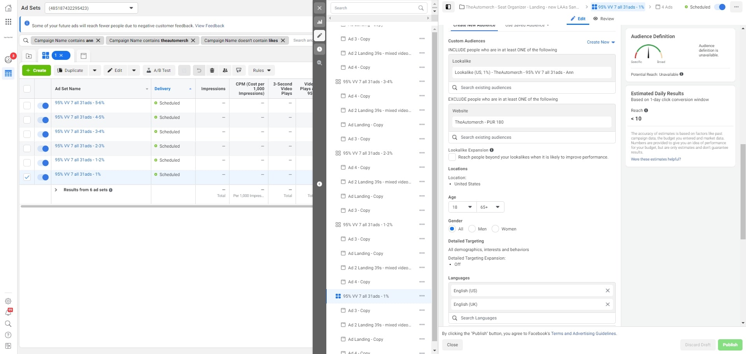The height and width of the screenshot is (354, 746).
Task: Toggle off delivery for ad set 95% VV 7 all 31ads - 5-6%
Action: point(43,105)
